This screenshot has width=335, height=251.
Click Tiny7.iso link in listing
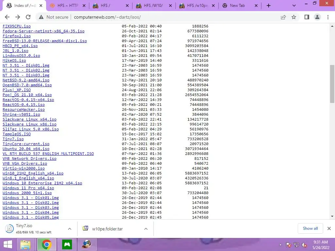point(13,139)
